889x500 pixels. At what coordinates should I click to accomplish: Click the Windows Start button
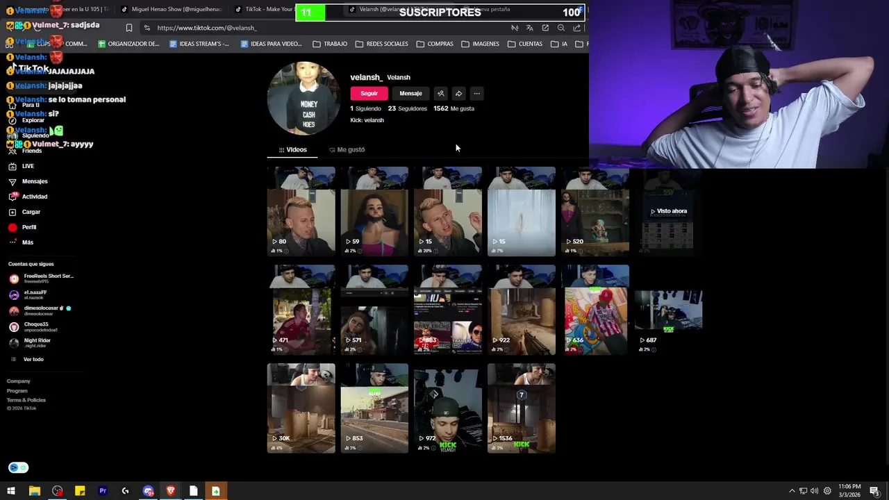click(x=11, y=491)
